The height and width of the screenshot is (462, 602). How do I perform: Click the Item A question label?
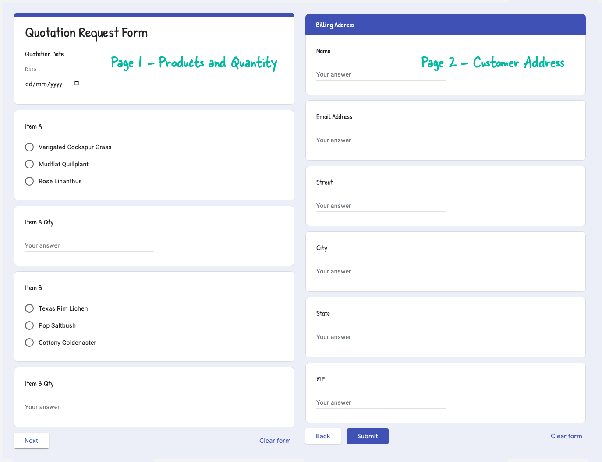click(33, 126)
